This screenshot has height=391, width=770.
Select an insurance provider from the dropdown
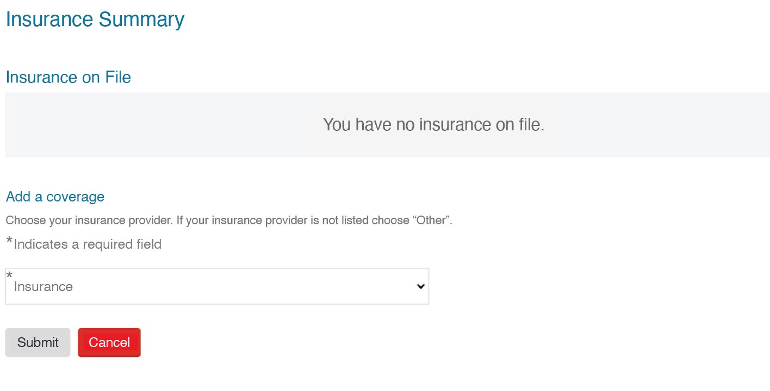point(218,286)
